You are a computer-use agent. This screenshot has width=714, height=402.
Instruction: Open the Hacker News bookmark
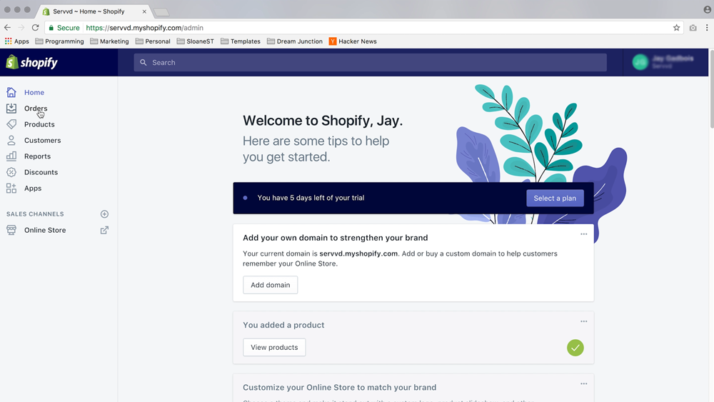(353, 41)
